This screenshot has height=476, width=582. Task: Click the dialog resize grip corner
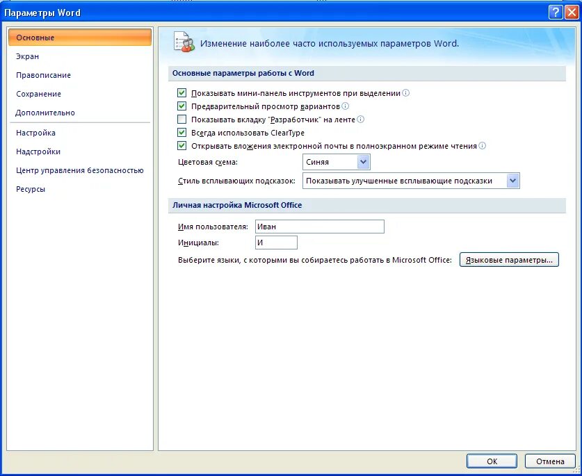[576, 470]
